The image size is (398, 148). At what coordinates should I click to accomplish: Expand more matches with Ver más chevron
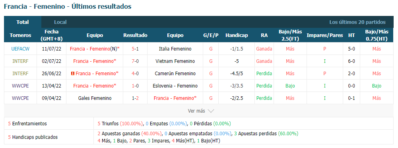coord(201,111)
